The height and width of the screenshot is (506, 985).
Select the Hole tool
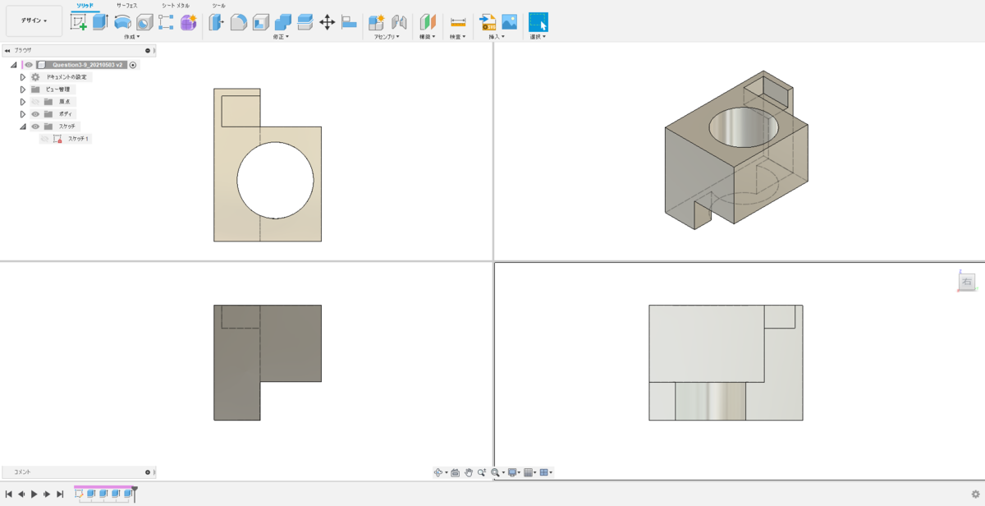[144, 22]
